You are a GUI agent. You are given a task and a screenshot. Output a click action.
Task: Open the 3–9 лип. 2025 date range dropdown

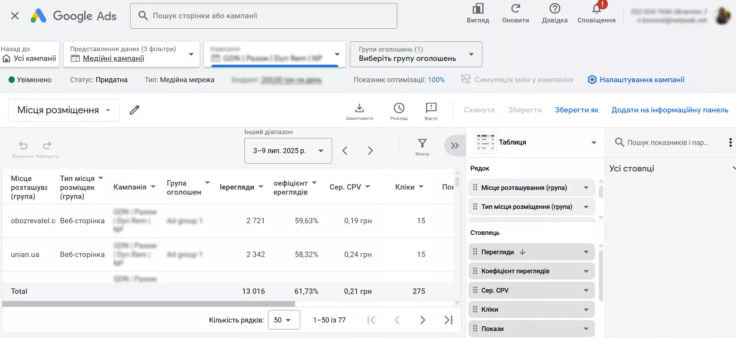tap(288, 151)
